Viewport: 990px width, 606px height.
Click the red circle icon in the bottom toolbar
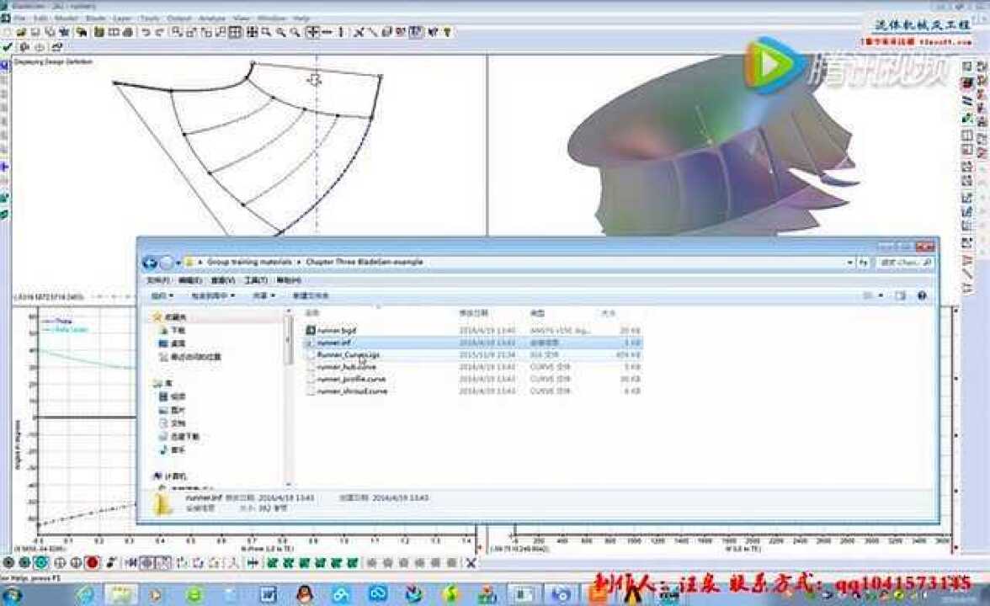click(93, 562)
